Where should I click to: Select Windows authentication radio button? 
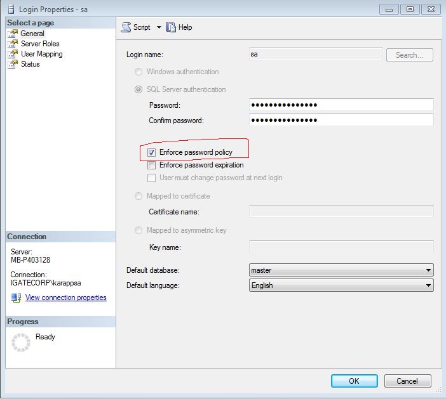139,72
